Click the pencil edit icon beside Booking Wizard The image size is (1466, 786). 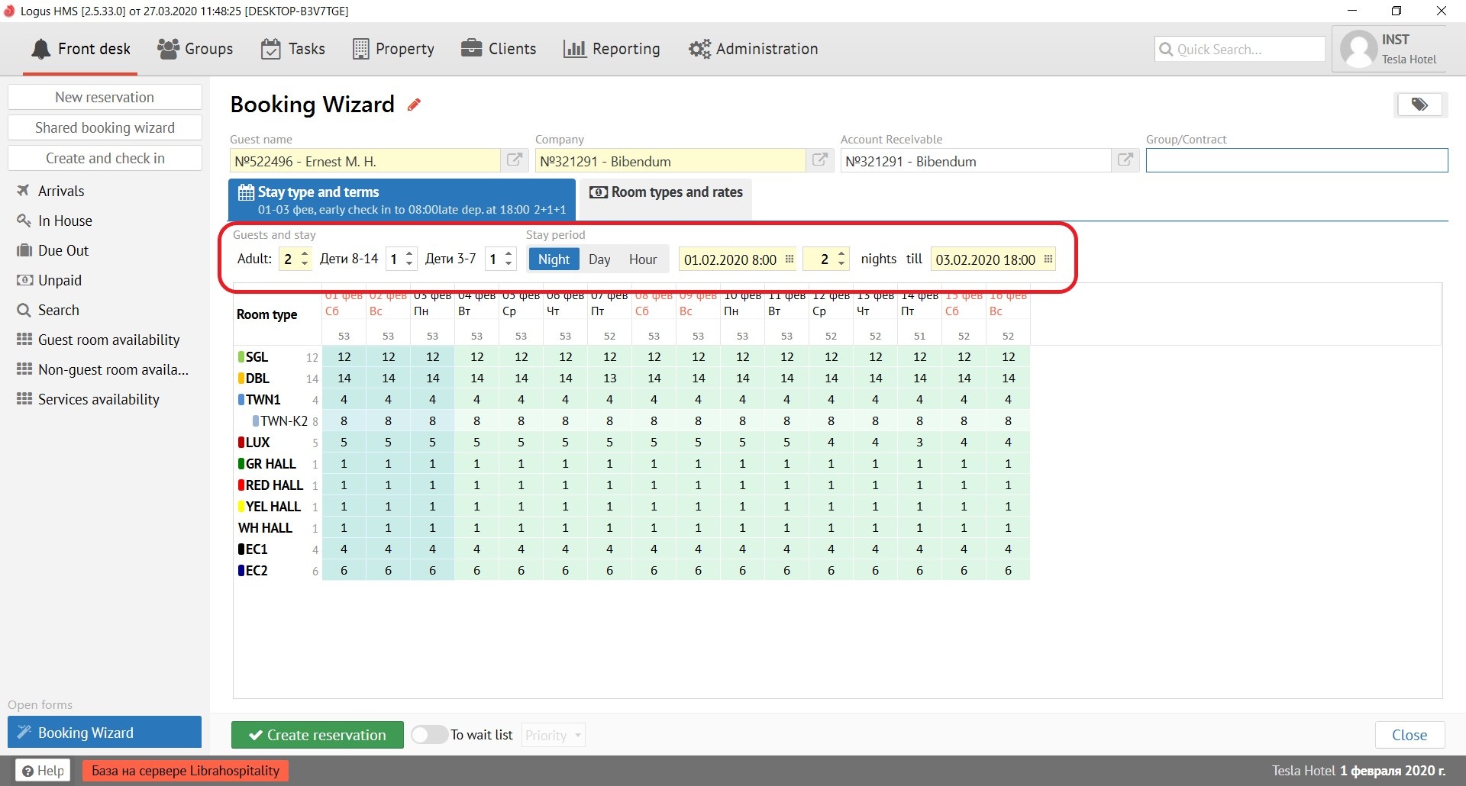pos(414,105)
